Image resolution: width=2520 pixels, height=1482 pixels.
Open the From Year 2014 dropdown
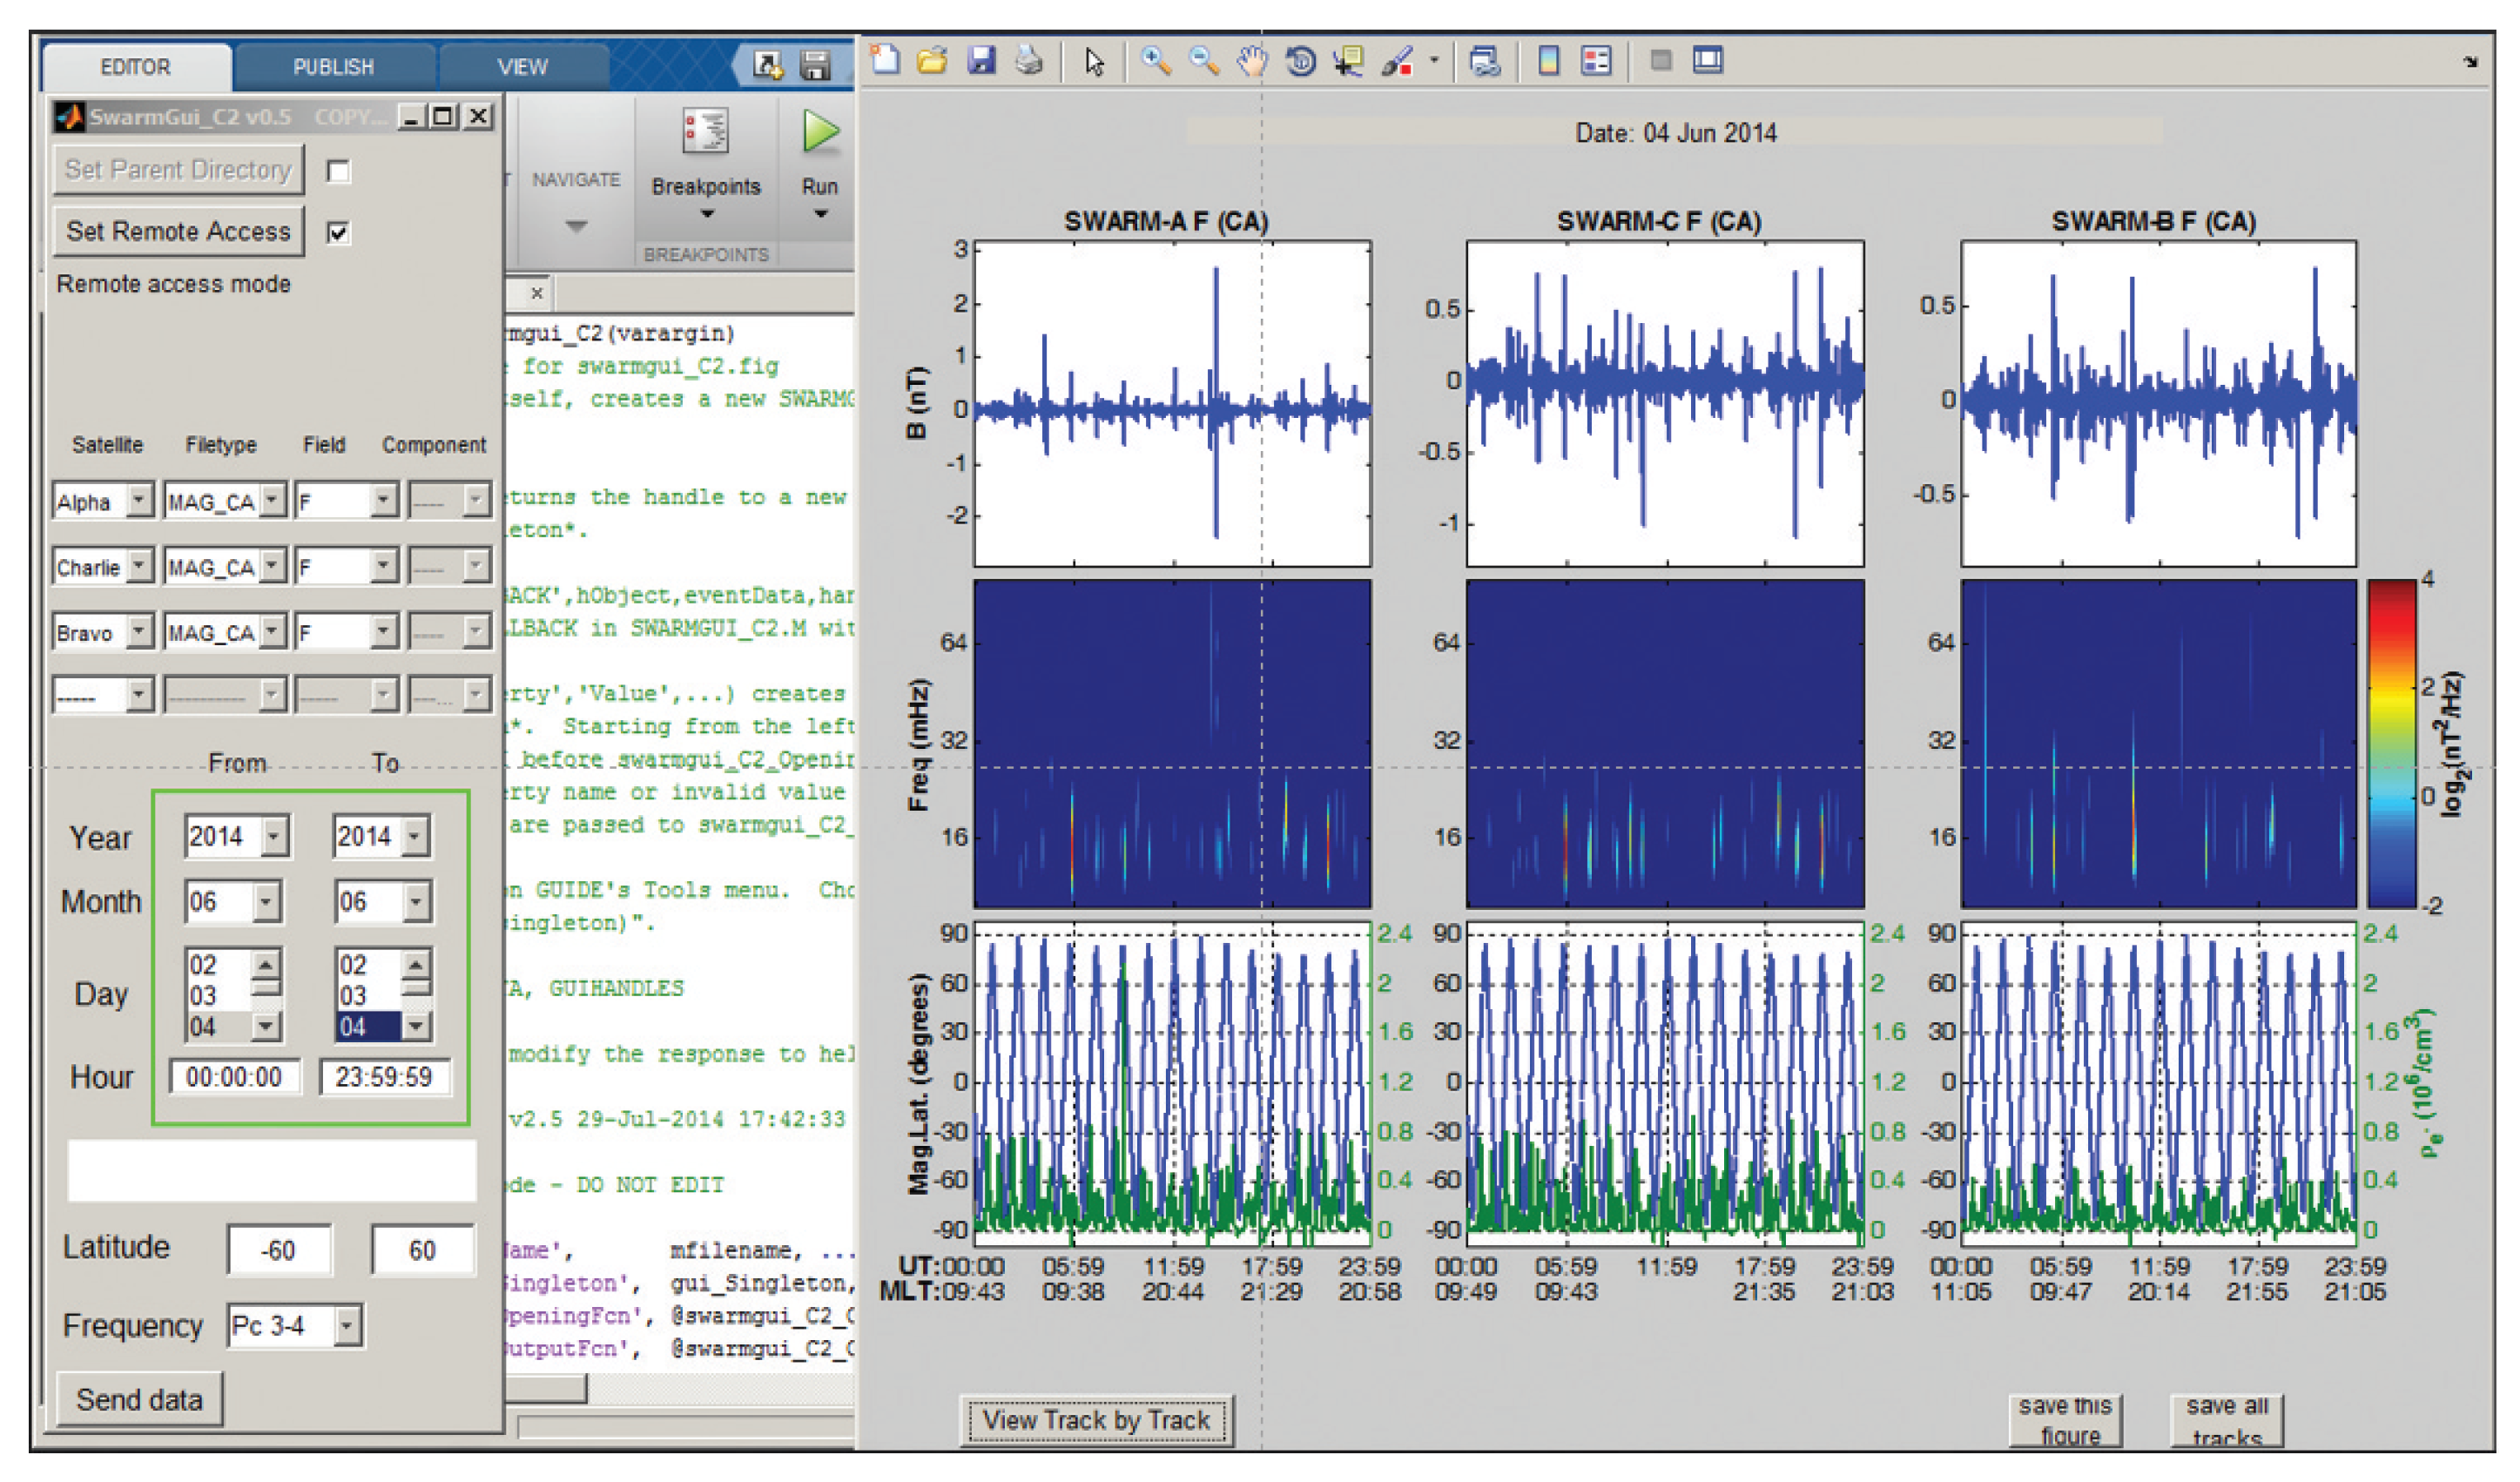point(273,836)
